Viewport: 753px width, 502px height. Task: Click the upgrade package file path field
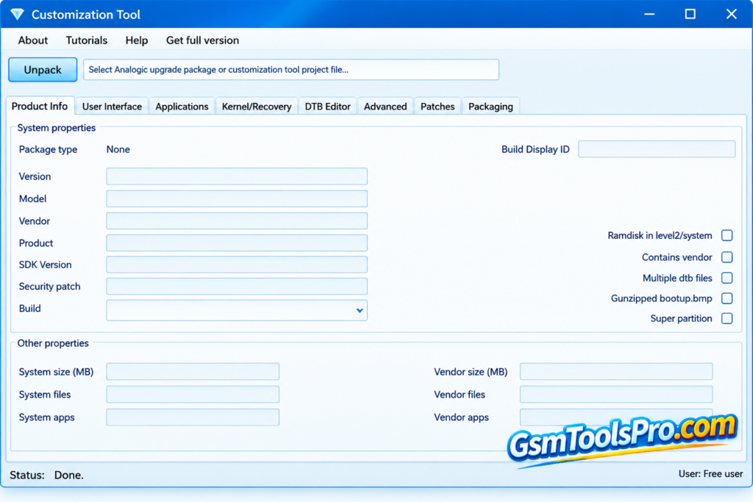coord(291,70)
